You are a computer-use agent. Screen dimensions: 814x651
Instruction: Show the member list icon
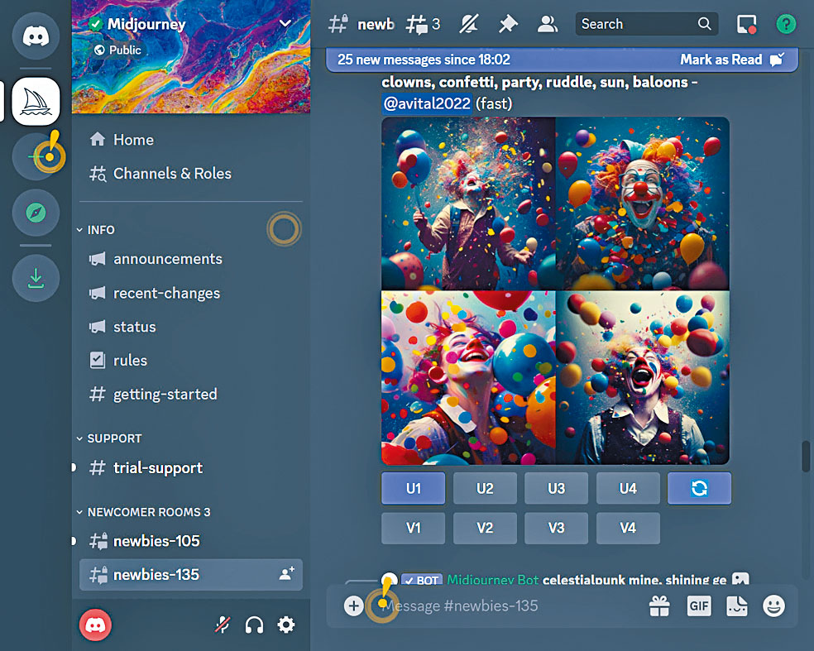[x=547, y=24]
